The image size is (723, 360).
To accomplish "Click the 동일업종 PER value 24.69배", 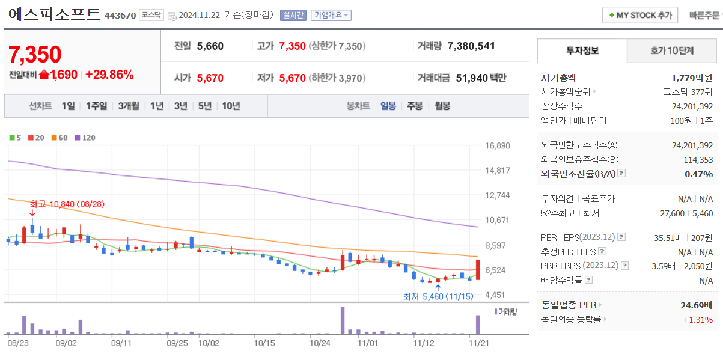I will [x=697, y=305].
